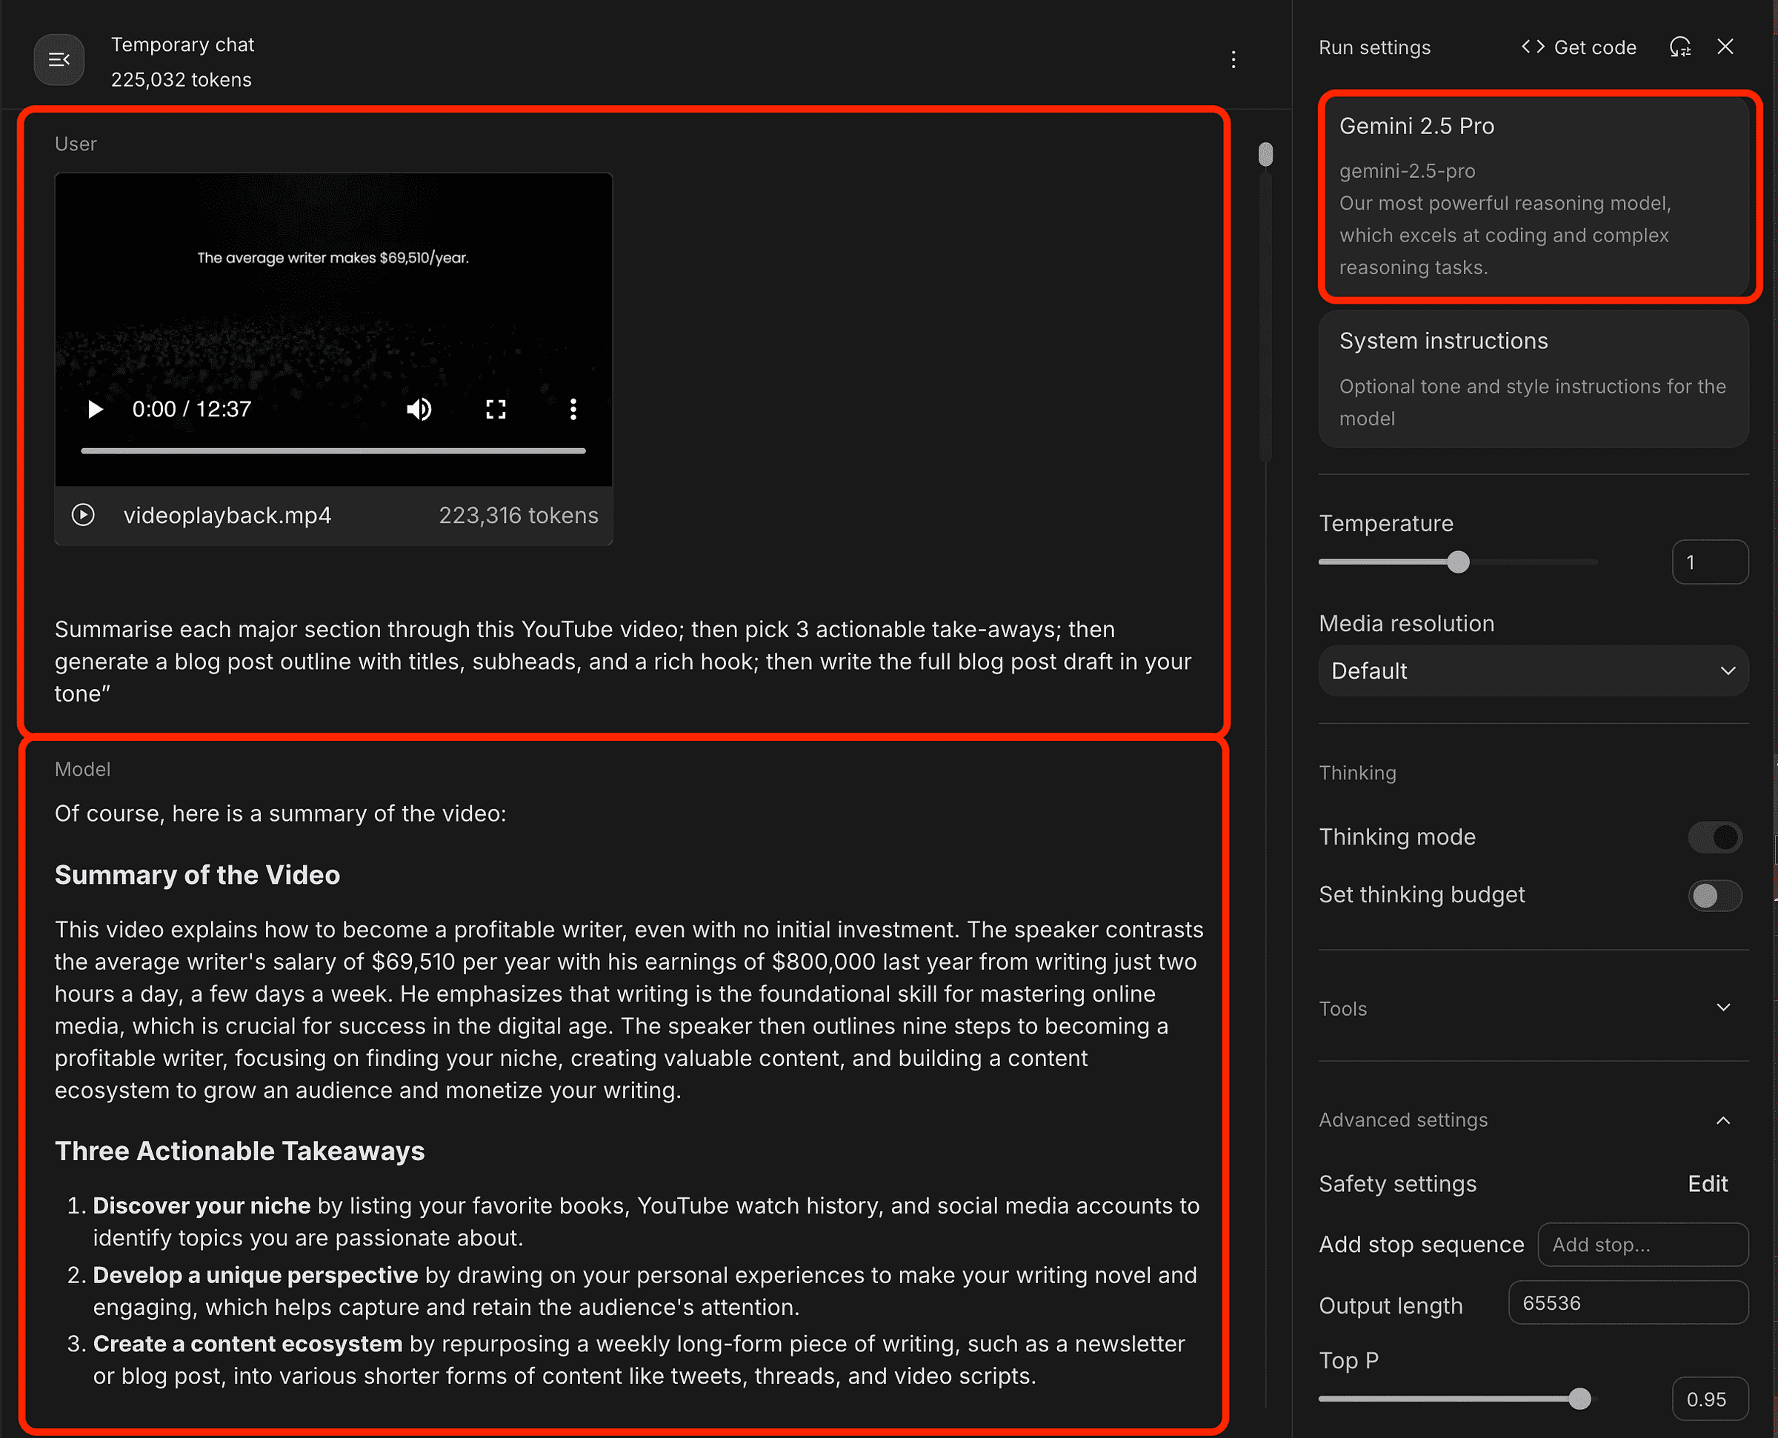Open Get code
Image resolution: width=1778 pixels, height=1438 pixels.
click(x=1579, y=47)
